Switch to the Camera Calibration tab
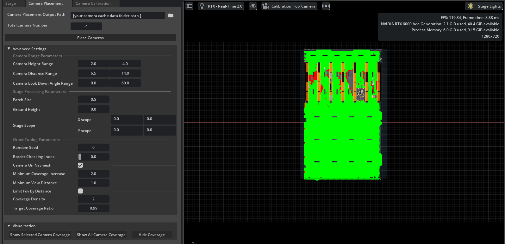Image resolution: width=505 pixels, height=244 pixels. point(93,3)
